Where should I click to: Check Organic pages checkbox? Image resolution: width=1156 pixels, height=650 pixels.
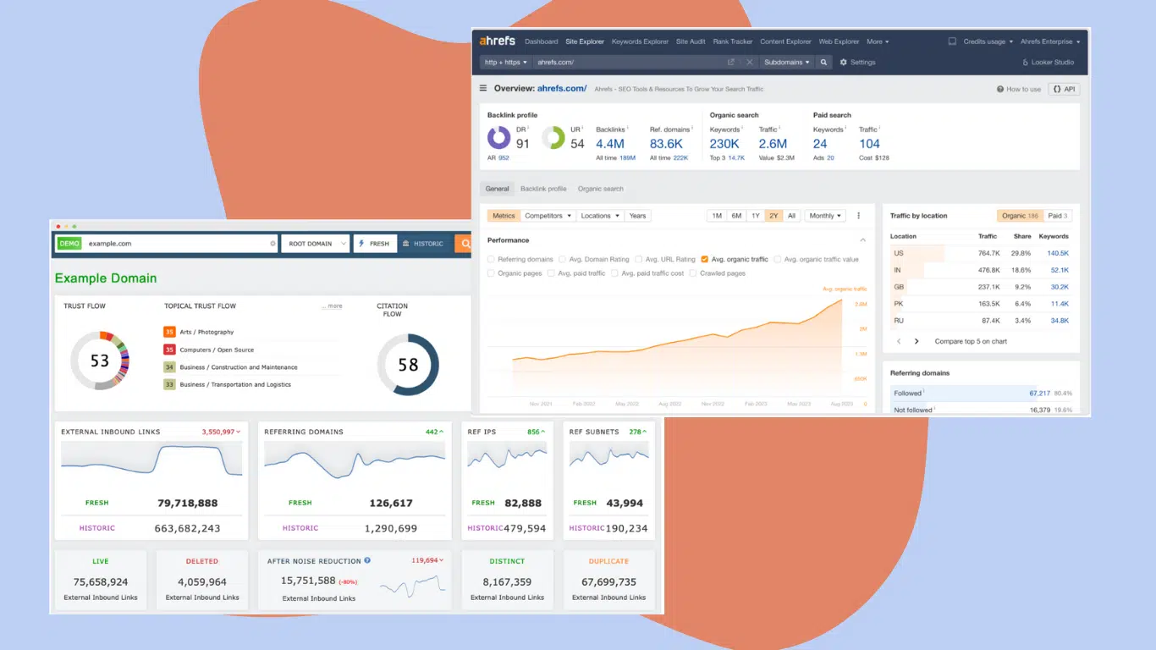(x=492, y=273)
